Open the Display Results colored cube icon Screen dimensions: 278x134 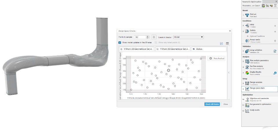[x=247, y=73]
